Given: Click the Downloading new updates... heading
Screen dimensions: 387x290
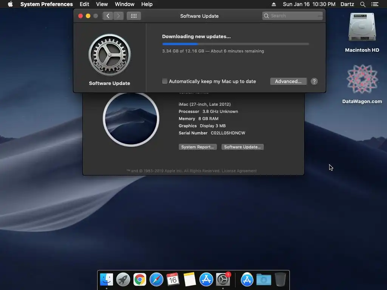Looking at the screenshot, I should (197, 37).
